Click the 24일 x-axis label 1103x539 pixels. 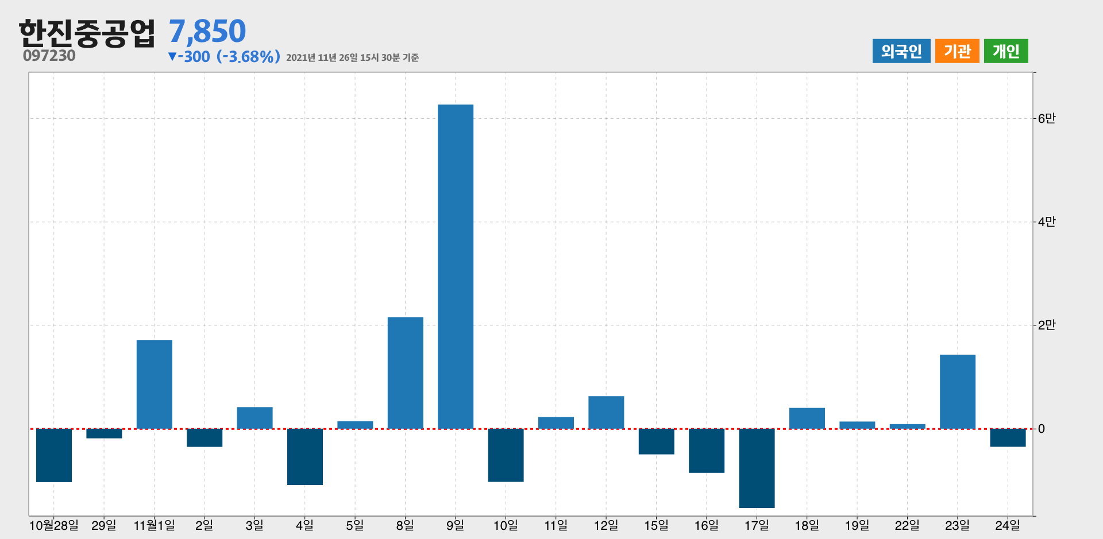(1008, 525)
